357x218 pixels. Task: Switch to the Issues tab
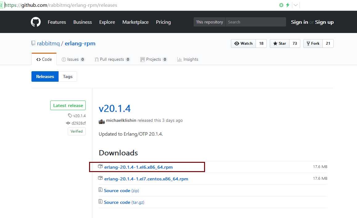73,59
